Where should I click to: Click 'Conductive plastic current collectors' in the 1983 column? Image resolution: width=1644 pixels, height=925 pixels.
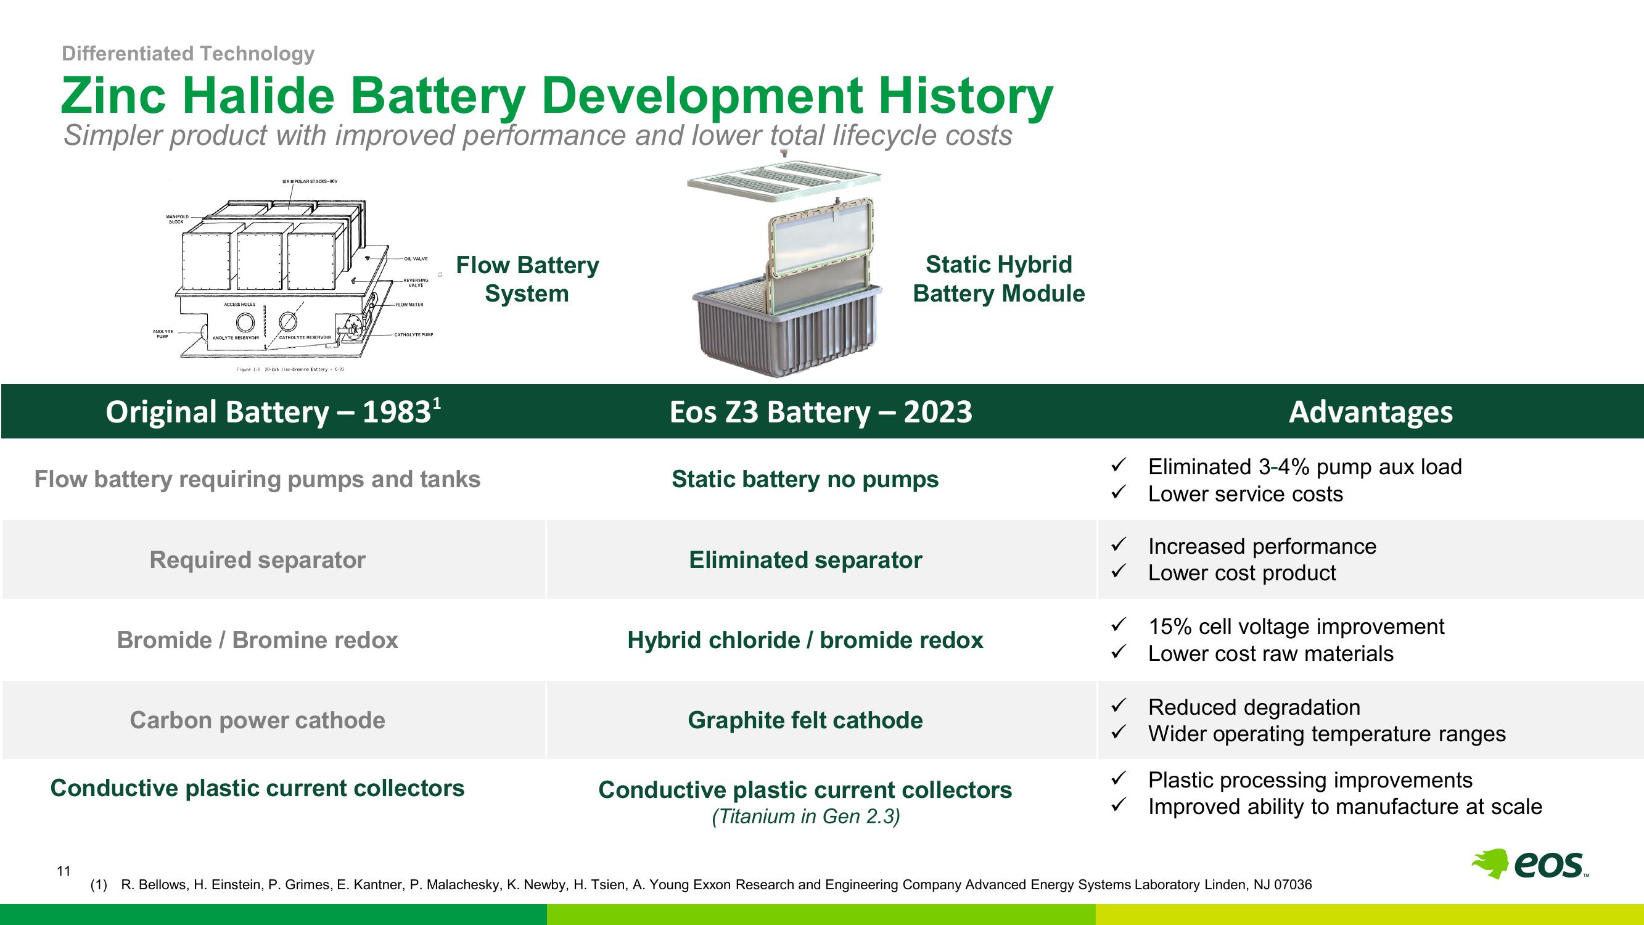point(257,787)
